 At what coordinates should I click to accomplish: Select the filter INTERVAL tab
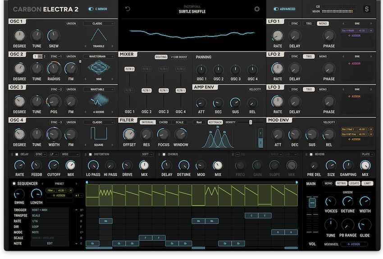click(x=147, y=122)
